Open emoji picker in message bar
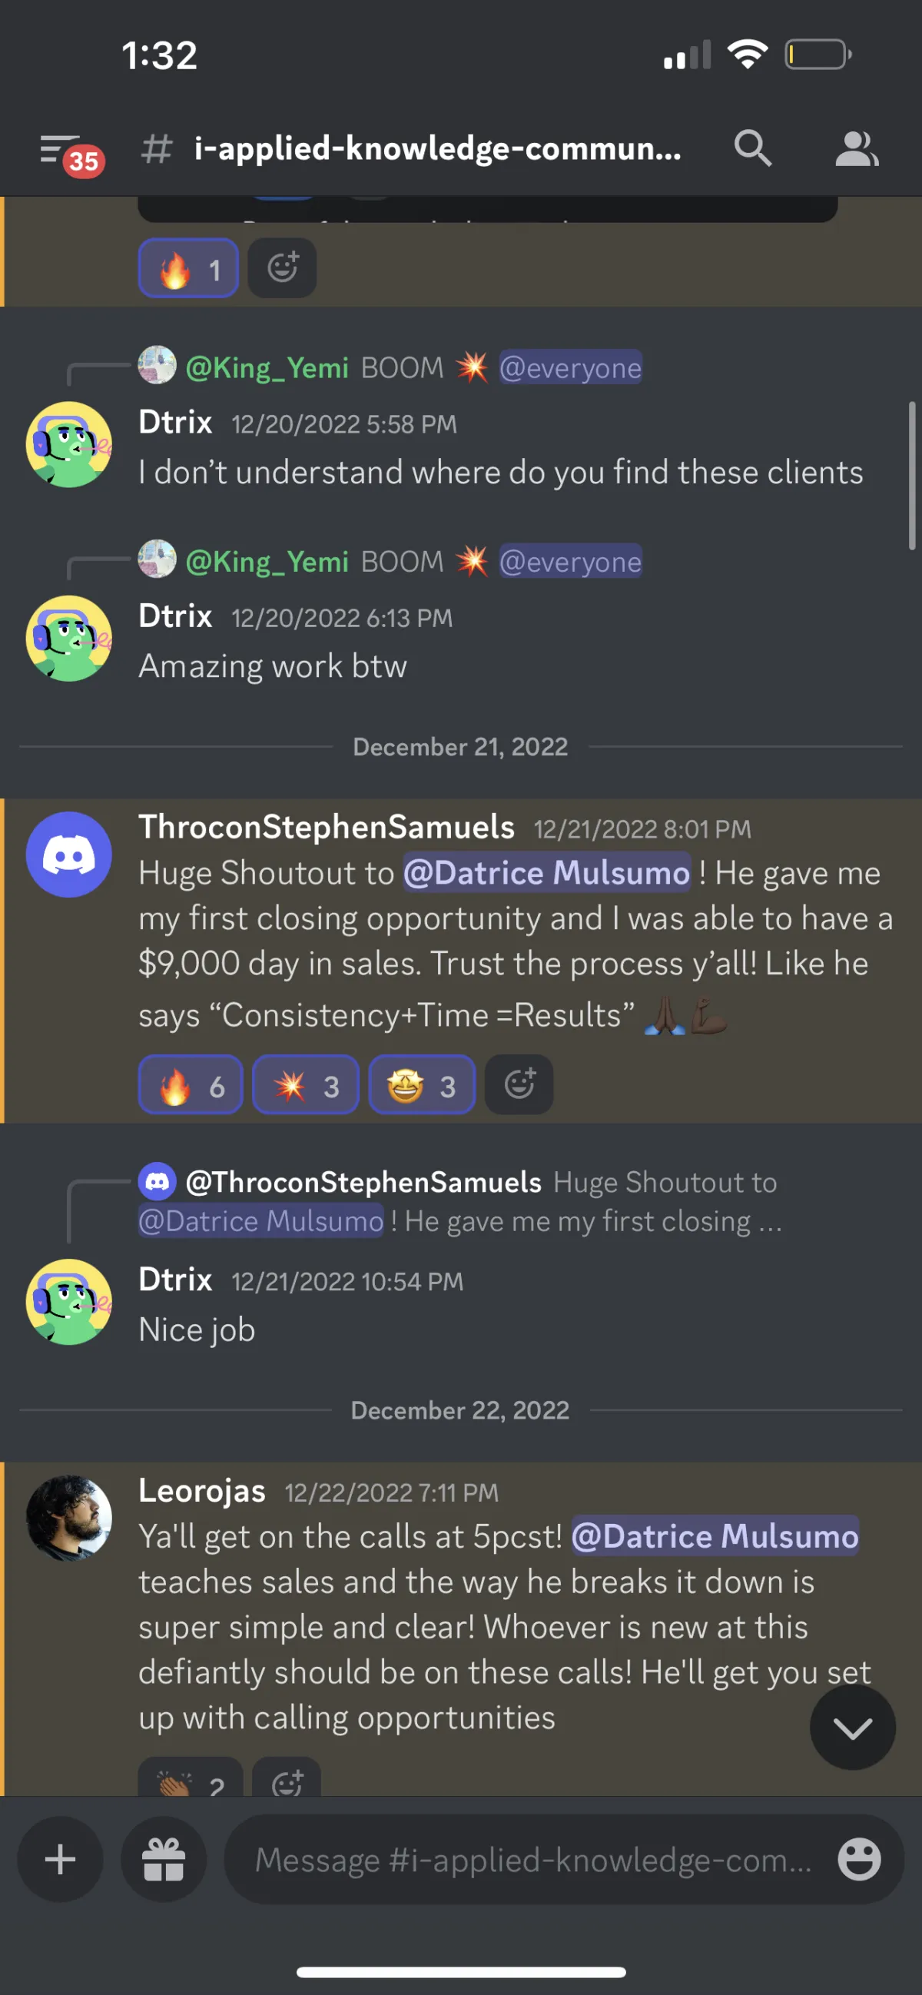 click(859, 1860)
